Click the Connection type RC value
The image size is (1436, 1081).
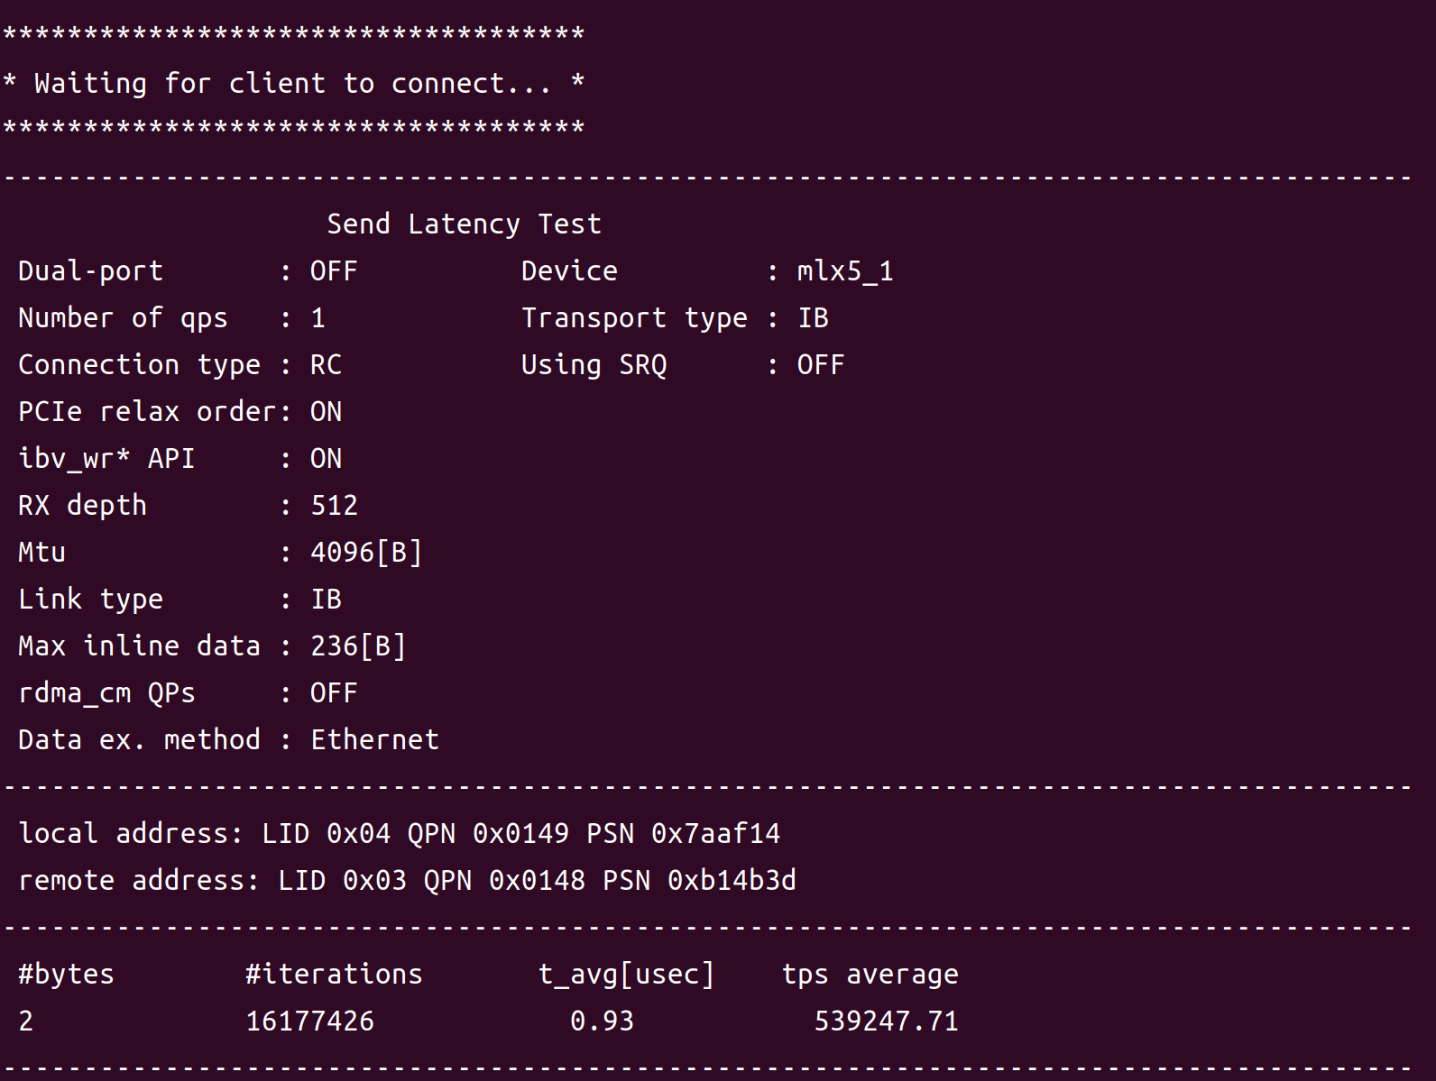[x=326, y=365]
